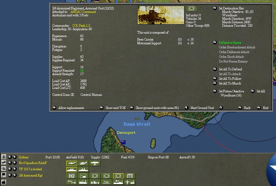Click the TF 1017 is docked text
This screenshot has height=186, width=276.
pos(30,169)
